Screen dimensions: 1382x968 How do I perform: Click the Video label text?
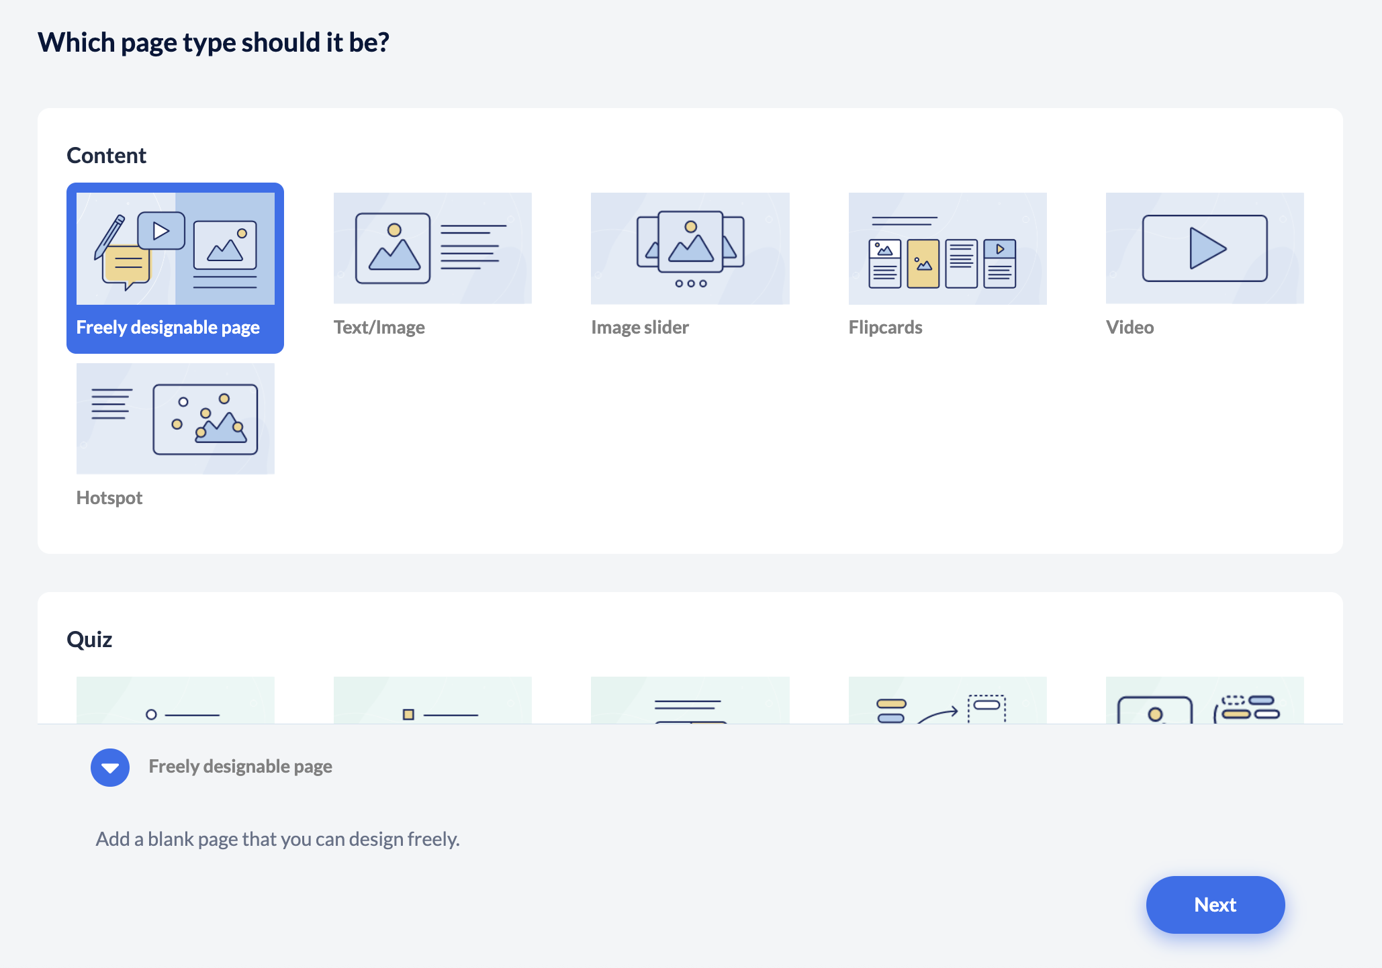tap(1130, 328)
